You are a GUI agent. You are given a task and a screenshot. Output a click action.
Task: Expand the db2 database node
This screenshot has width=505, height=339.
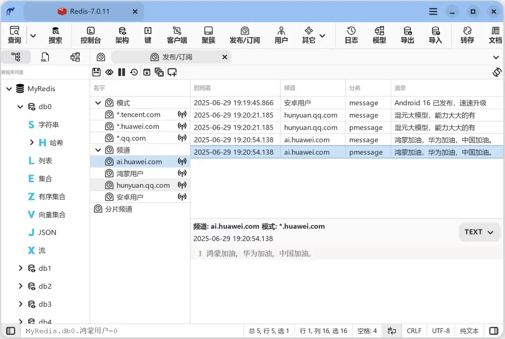tap(20, 286)
